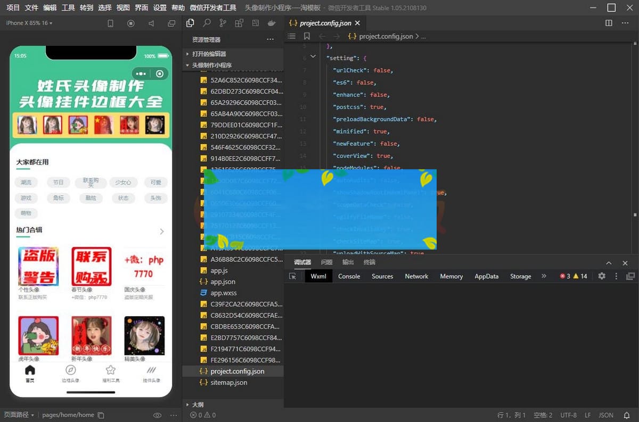Click the simulator mute speaker icon
The height and width of the screenshot is (422, 639).
click(151, 23)
